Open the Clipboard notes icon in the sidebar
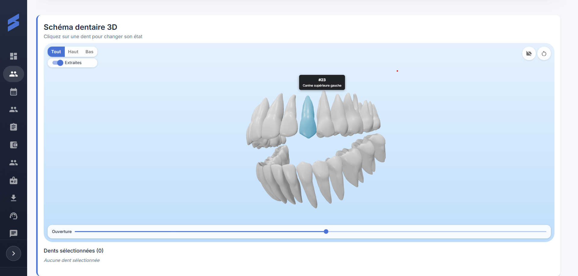The height and width of the screenshot is (276, 578). pos(13,127)
